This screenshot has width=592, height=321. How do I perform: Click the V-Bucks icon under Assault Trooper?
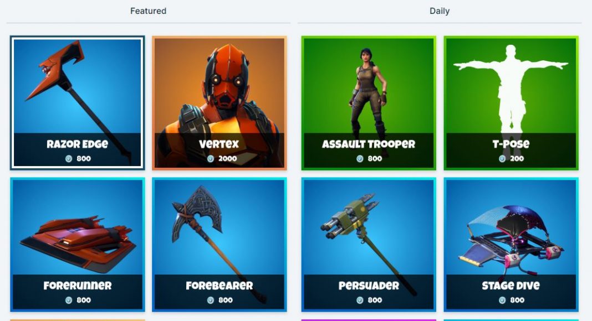360,159
